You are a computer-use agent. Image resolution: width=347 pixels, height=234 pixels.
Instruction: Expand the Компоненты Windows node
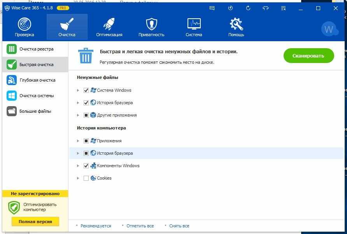78,166
